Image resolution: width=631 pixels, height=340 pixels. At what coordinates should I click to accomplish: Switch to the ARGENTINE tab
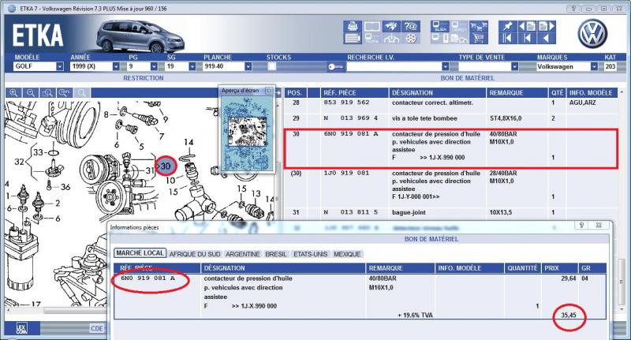point(243,254)
